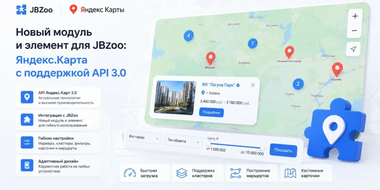This screenshot has height=190, width=380.
Task: Click the large blue puzzle piece with pin
Action: (x=334, y=130)
